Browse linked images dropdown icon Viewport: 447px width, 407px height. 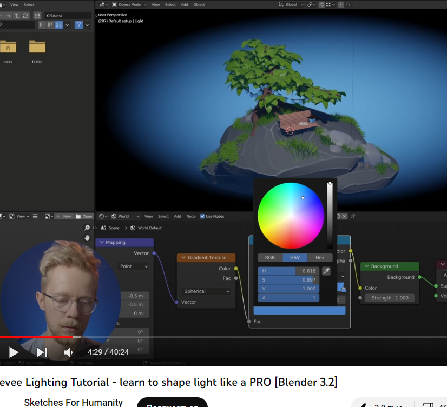point(49,216)
